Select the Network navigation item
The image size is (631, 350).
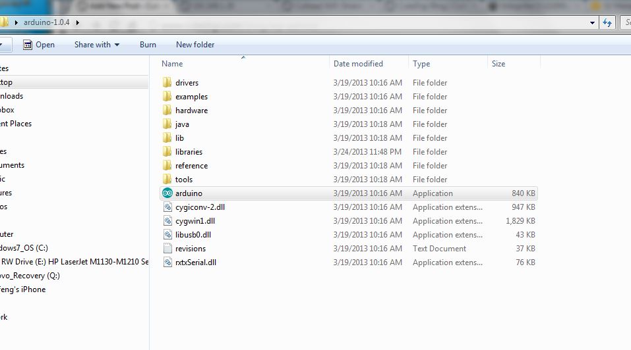3,316
